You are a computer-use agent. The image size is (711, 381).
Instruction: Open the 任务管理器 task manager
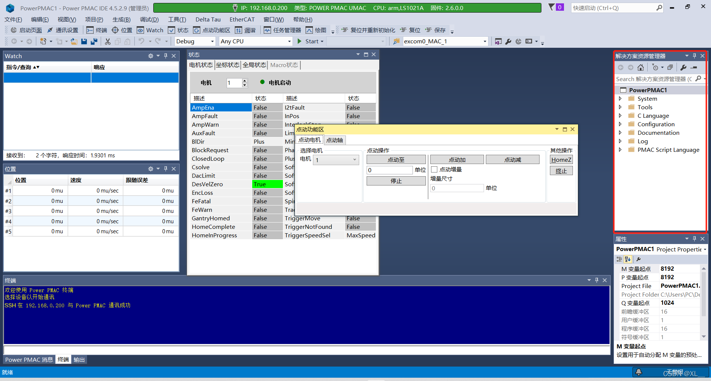pos(282,30)
